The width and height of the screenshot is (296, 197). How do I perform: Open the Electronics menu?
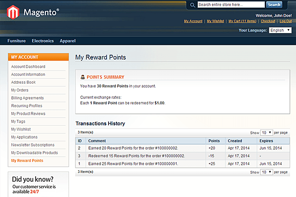pyautogui.click(x=42, y=41)
